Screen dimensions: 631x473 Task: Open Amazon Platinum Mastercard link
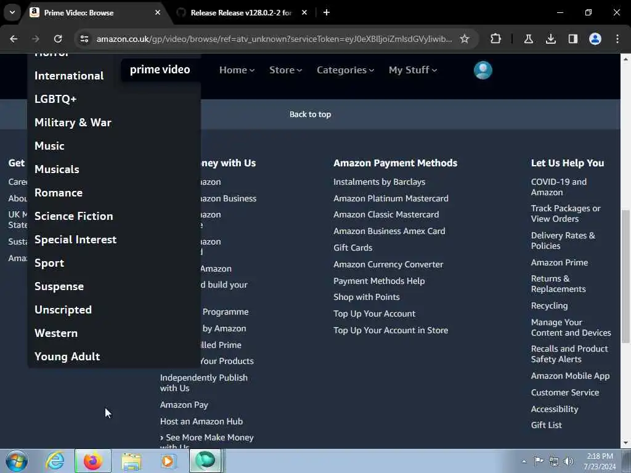(x=391, y=198)
